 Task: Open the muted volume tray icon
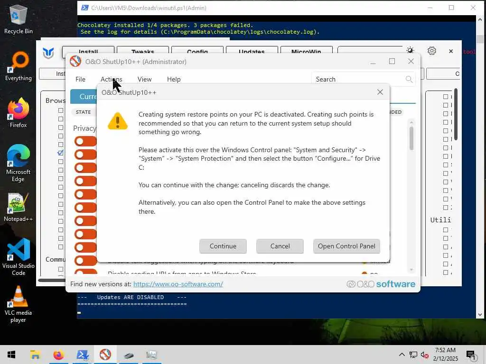coord(425,355)
